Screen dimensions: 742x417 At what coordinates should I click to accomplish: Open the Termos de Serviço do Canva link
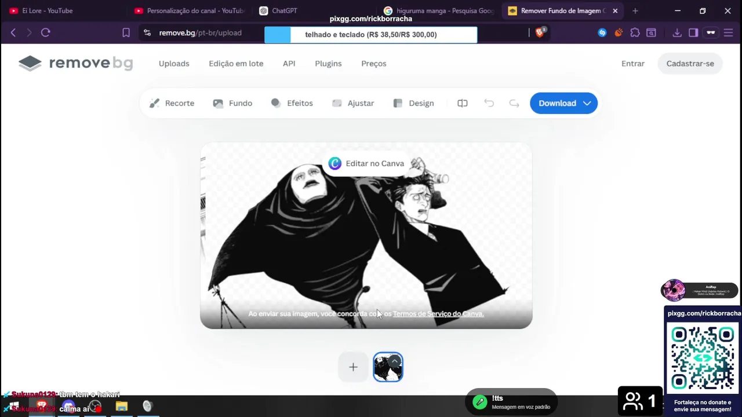pos(438,314)
